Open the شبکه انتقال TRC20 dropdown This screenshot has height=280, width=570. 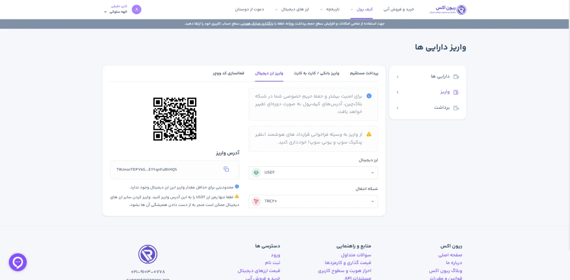point(313,201)
